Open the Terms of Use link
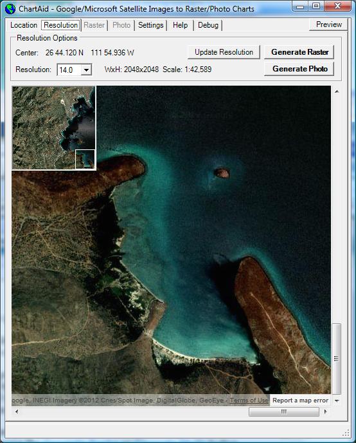The width and height of the screenshot is (356, 443). [249, 401]
